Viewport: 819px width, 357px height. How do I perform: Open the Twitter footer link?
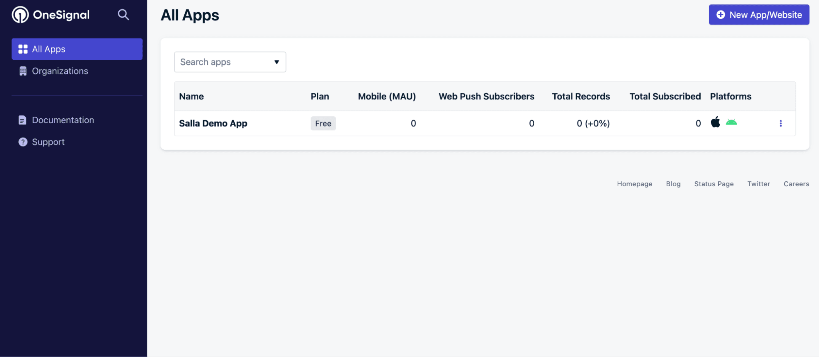[x=758, y=184]
